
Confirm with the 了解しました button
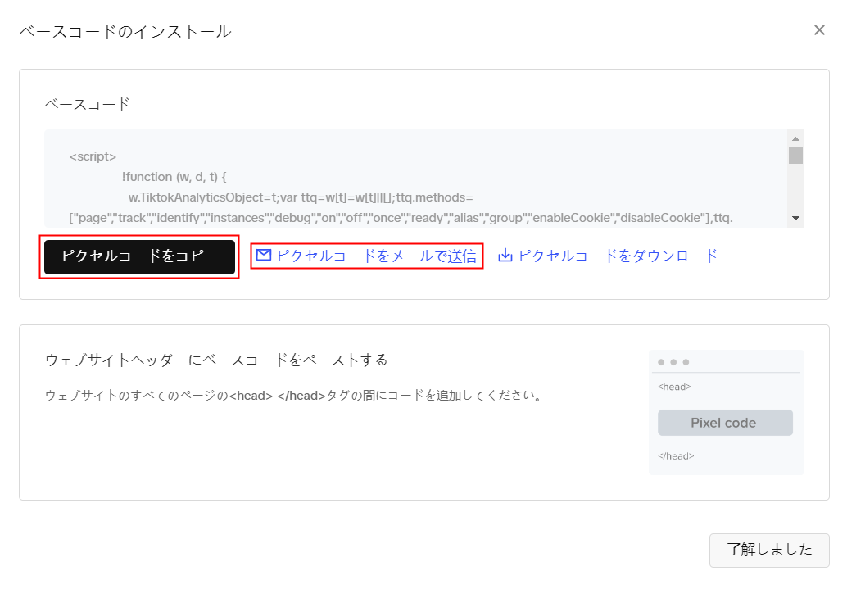pyautogui.click(x=768, y=550)
